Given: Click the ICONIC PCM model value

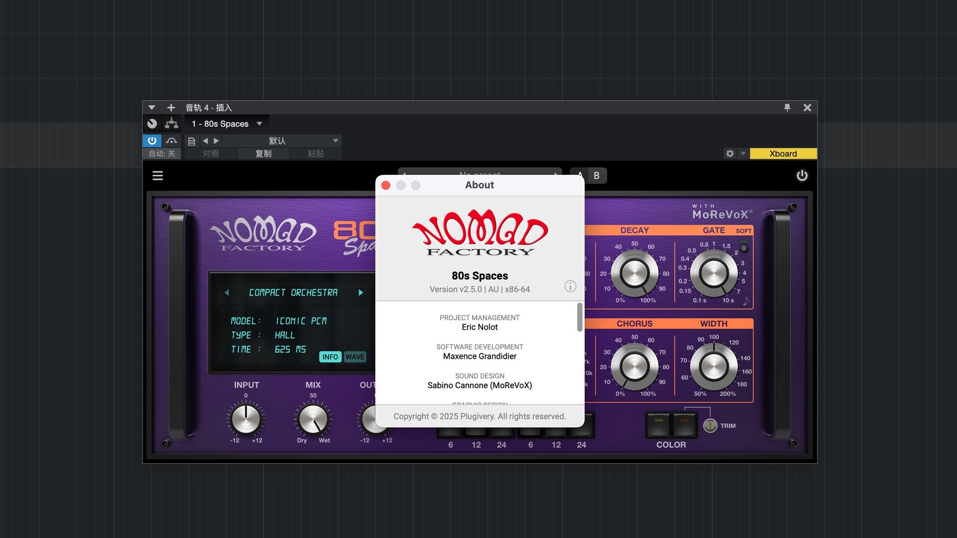Looking at the screenshot, I should (301, 321).
